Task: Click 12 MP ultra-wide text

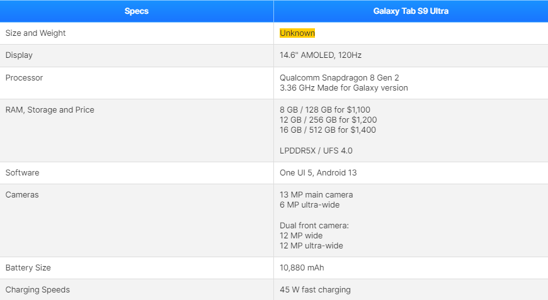Action: click(311, 246)
